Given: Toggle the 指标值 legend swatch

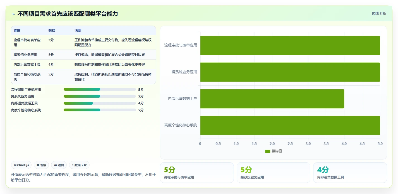Looking at the screenshot, I should coord(267,151).
